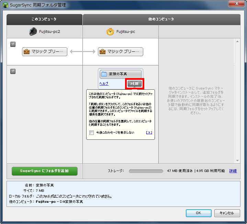Open the ヘルプ link
Image resolution: width=247 pixels, height=224 pixels.
[104, 84]
